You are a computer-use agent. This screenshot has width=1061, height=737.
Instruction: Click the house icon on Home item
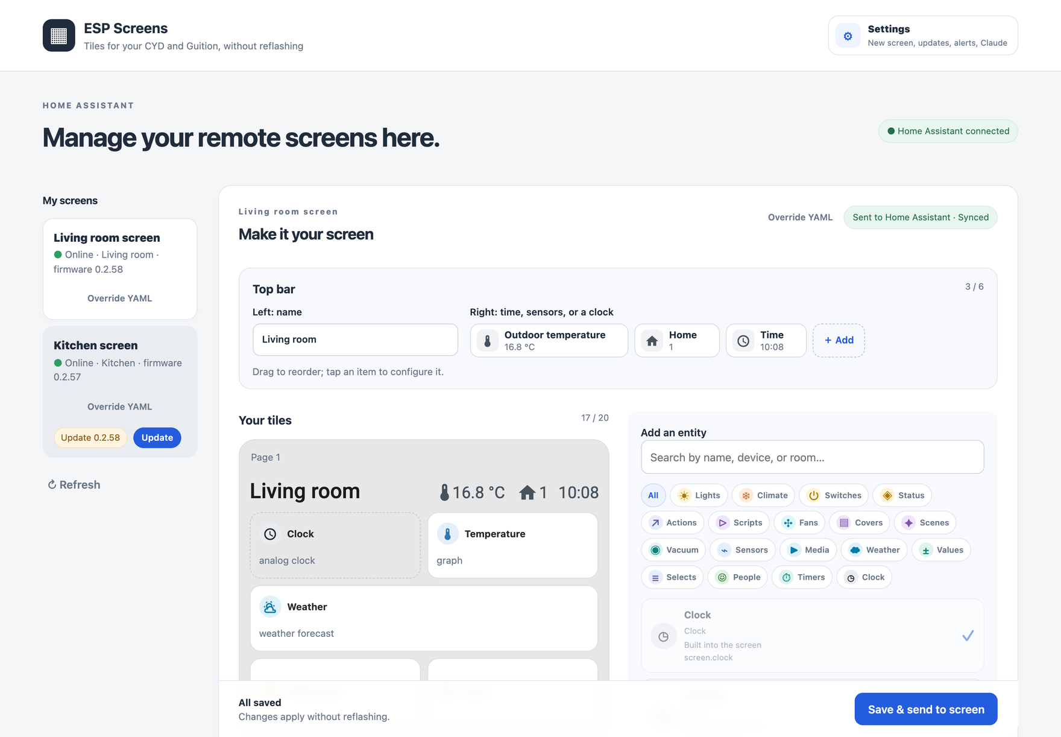pos(652,341)
